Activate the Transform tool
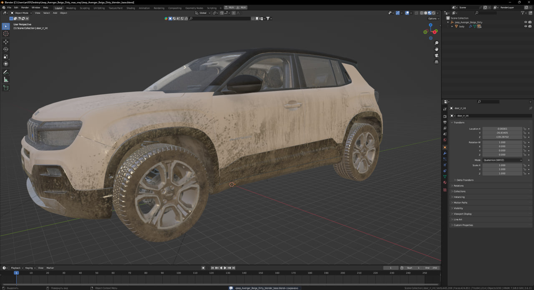534x290 pixels. coord(6,64)
